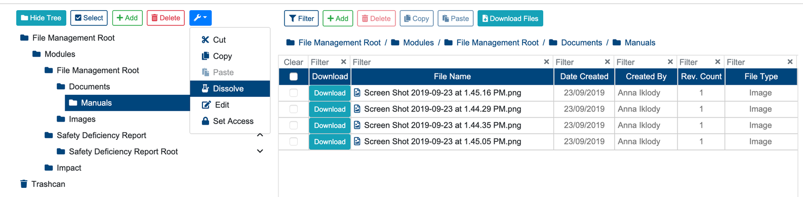Select the Images folder in the tree
The height and width of the screenshot is (197, 803).
82,119
